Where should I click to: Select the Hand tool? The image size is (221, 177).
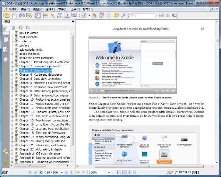coord(38,15)
